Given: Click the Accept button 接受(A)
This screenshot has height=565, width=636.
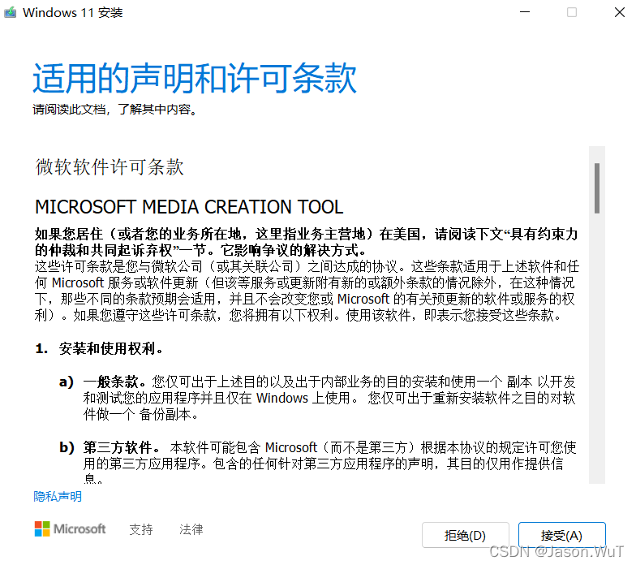Looking at the screenshot, I should (561, 535).
